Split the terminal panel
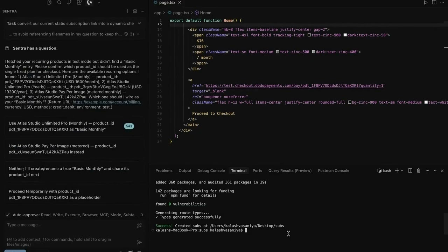The width and height of the screenshot is (448, 252). click(x=410, y=170)
